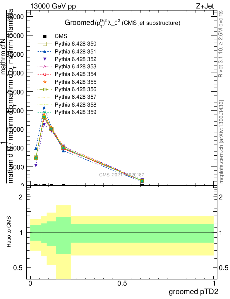Select the 'Pythia 6.428 357' legend label
Image resolution: width=230 pixels, height=299 pixels.
tap(75, 97)
